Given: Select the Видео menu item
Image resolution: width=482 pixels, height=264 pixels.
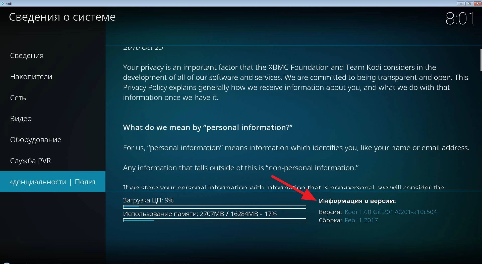Looking at the screenshot, I should coord(53,119).
